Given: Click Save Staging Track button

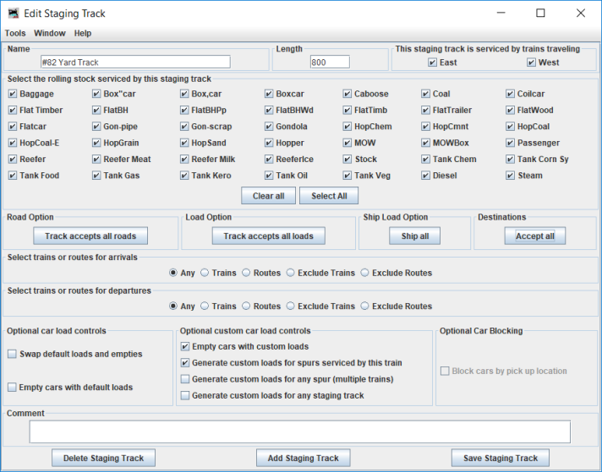Looking at the screenshot, I should (500, 458).
